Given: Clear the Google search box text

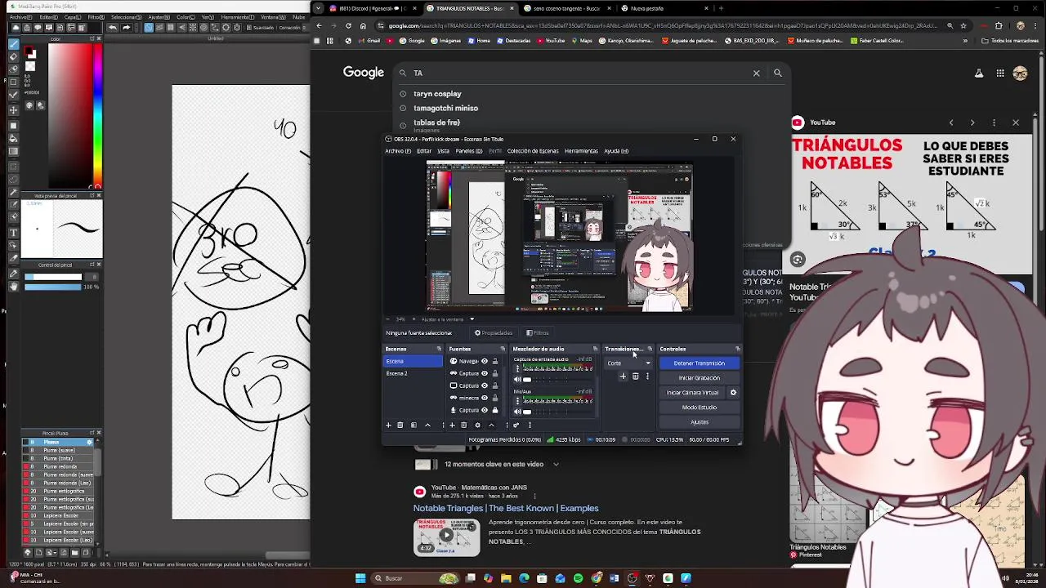Looking at the screenshot, I should pos(756,73).
